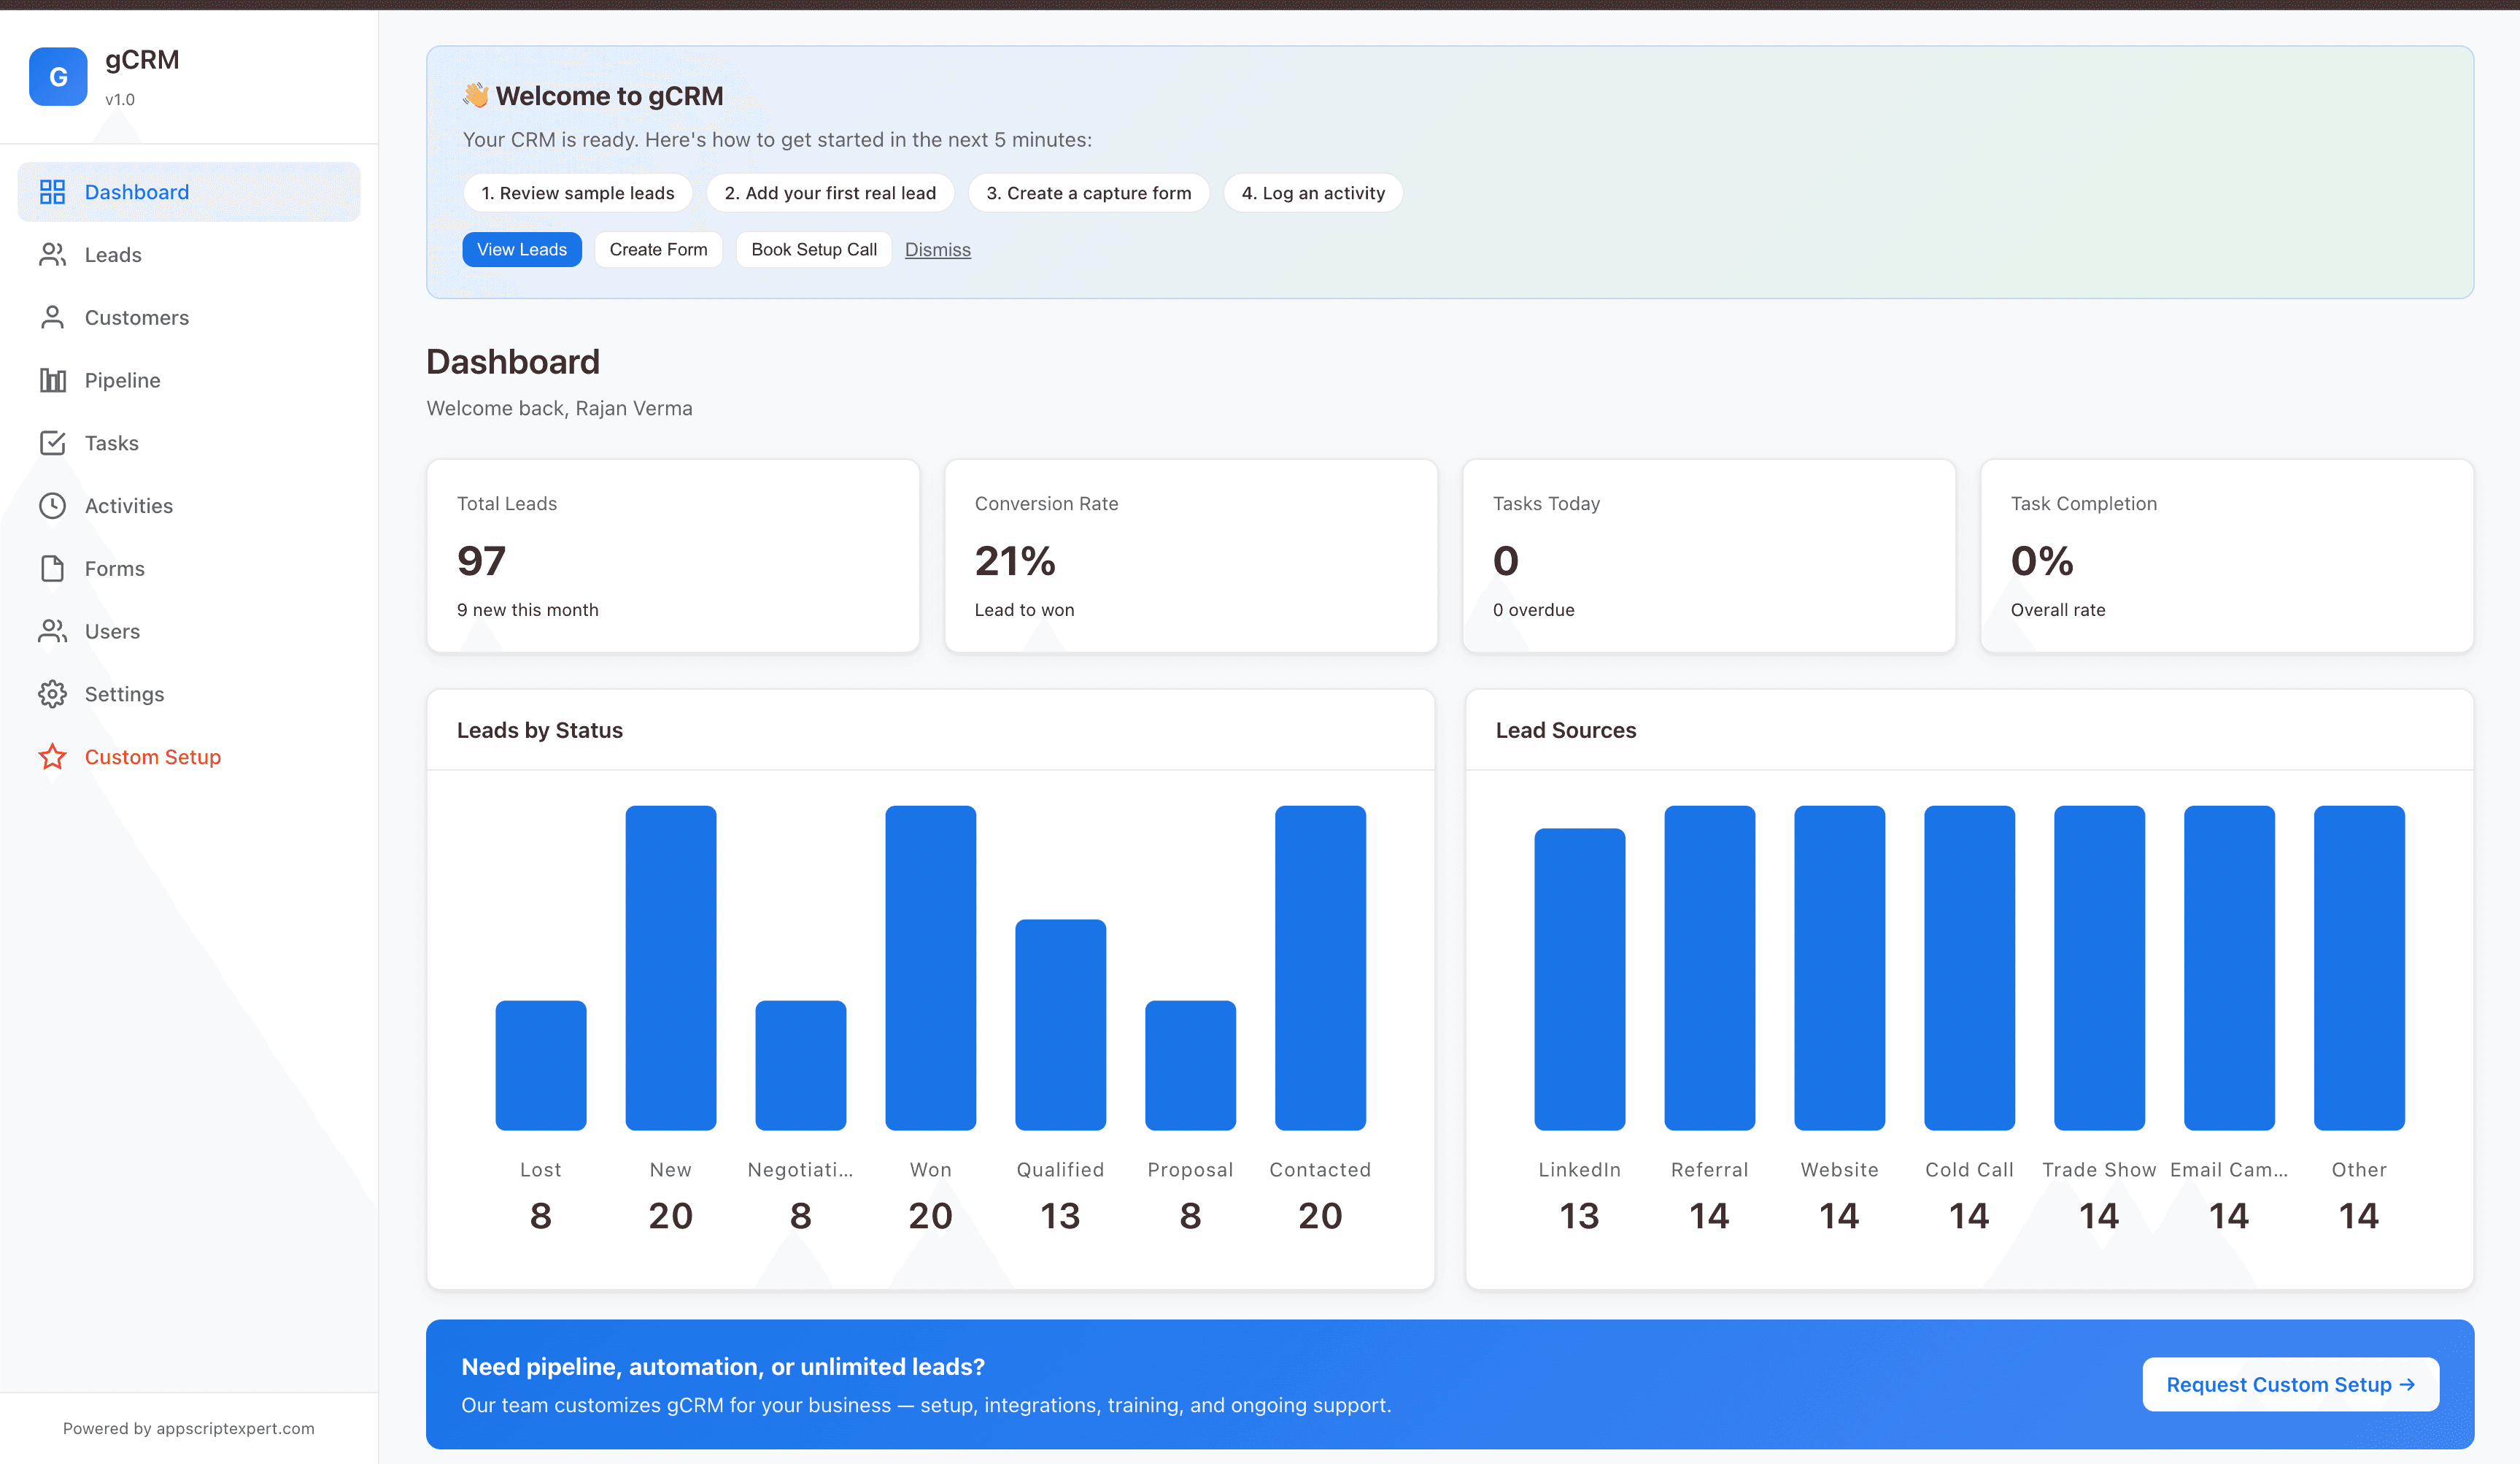2520x1464 pixels.
Task: Click the Users group icon
Action: click(52, 631)
